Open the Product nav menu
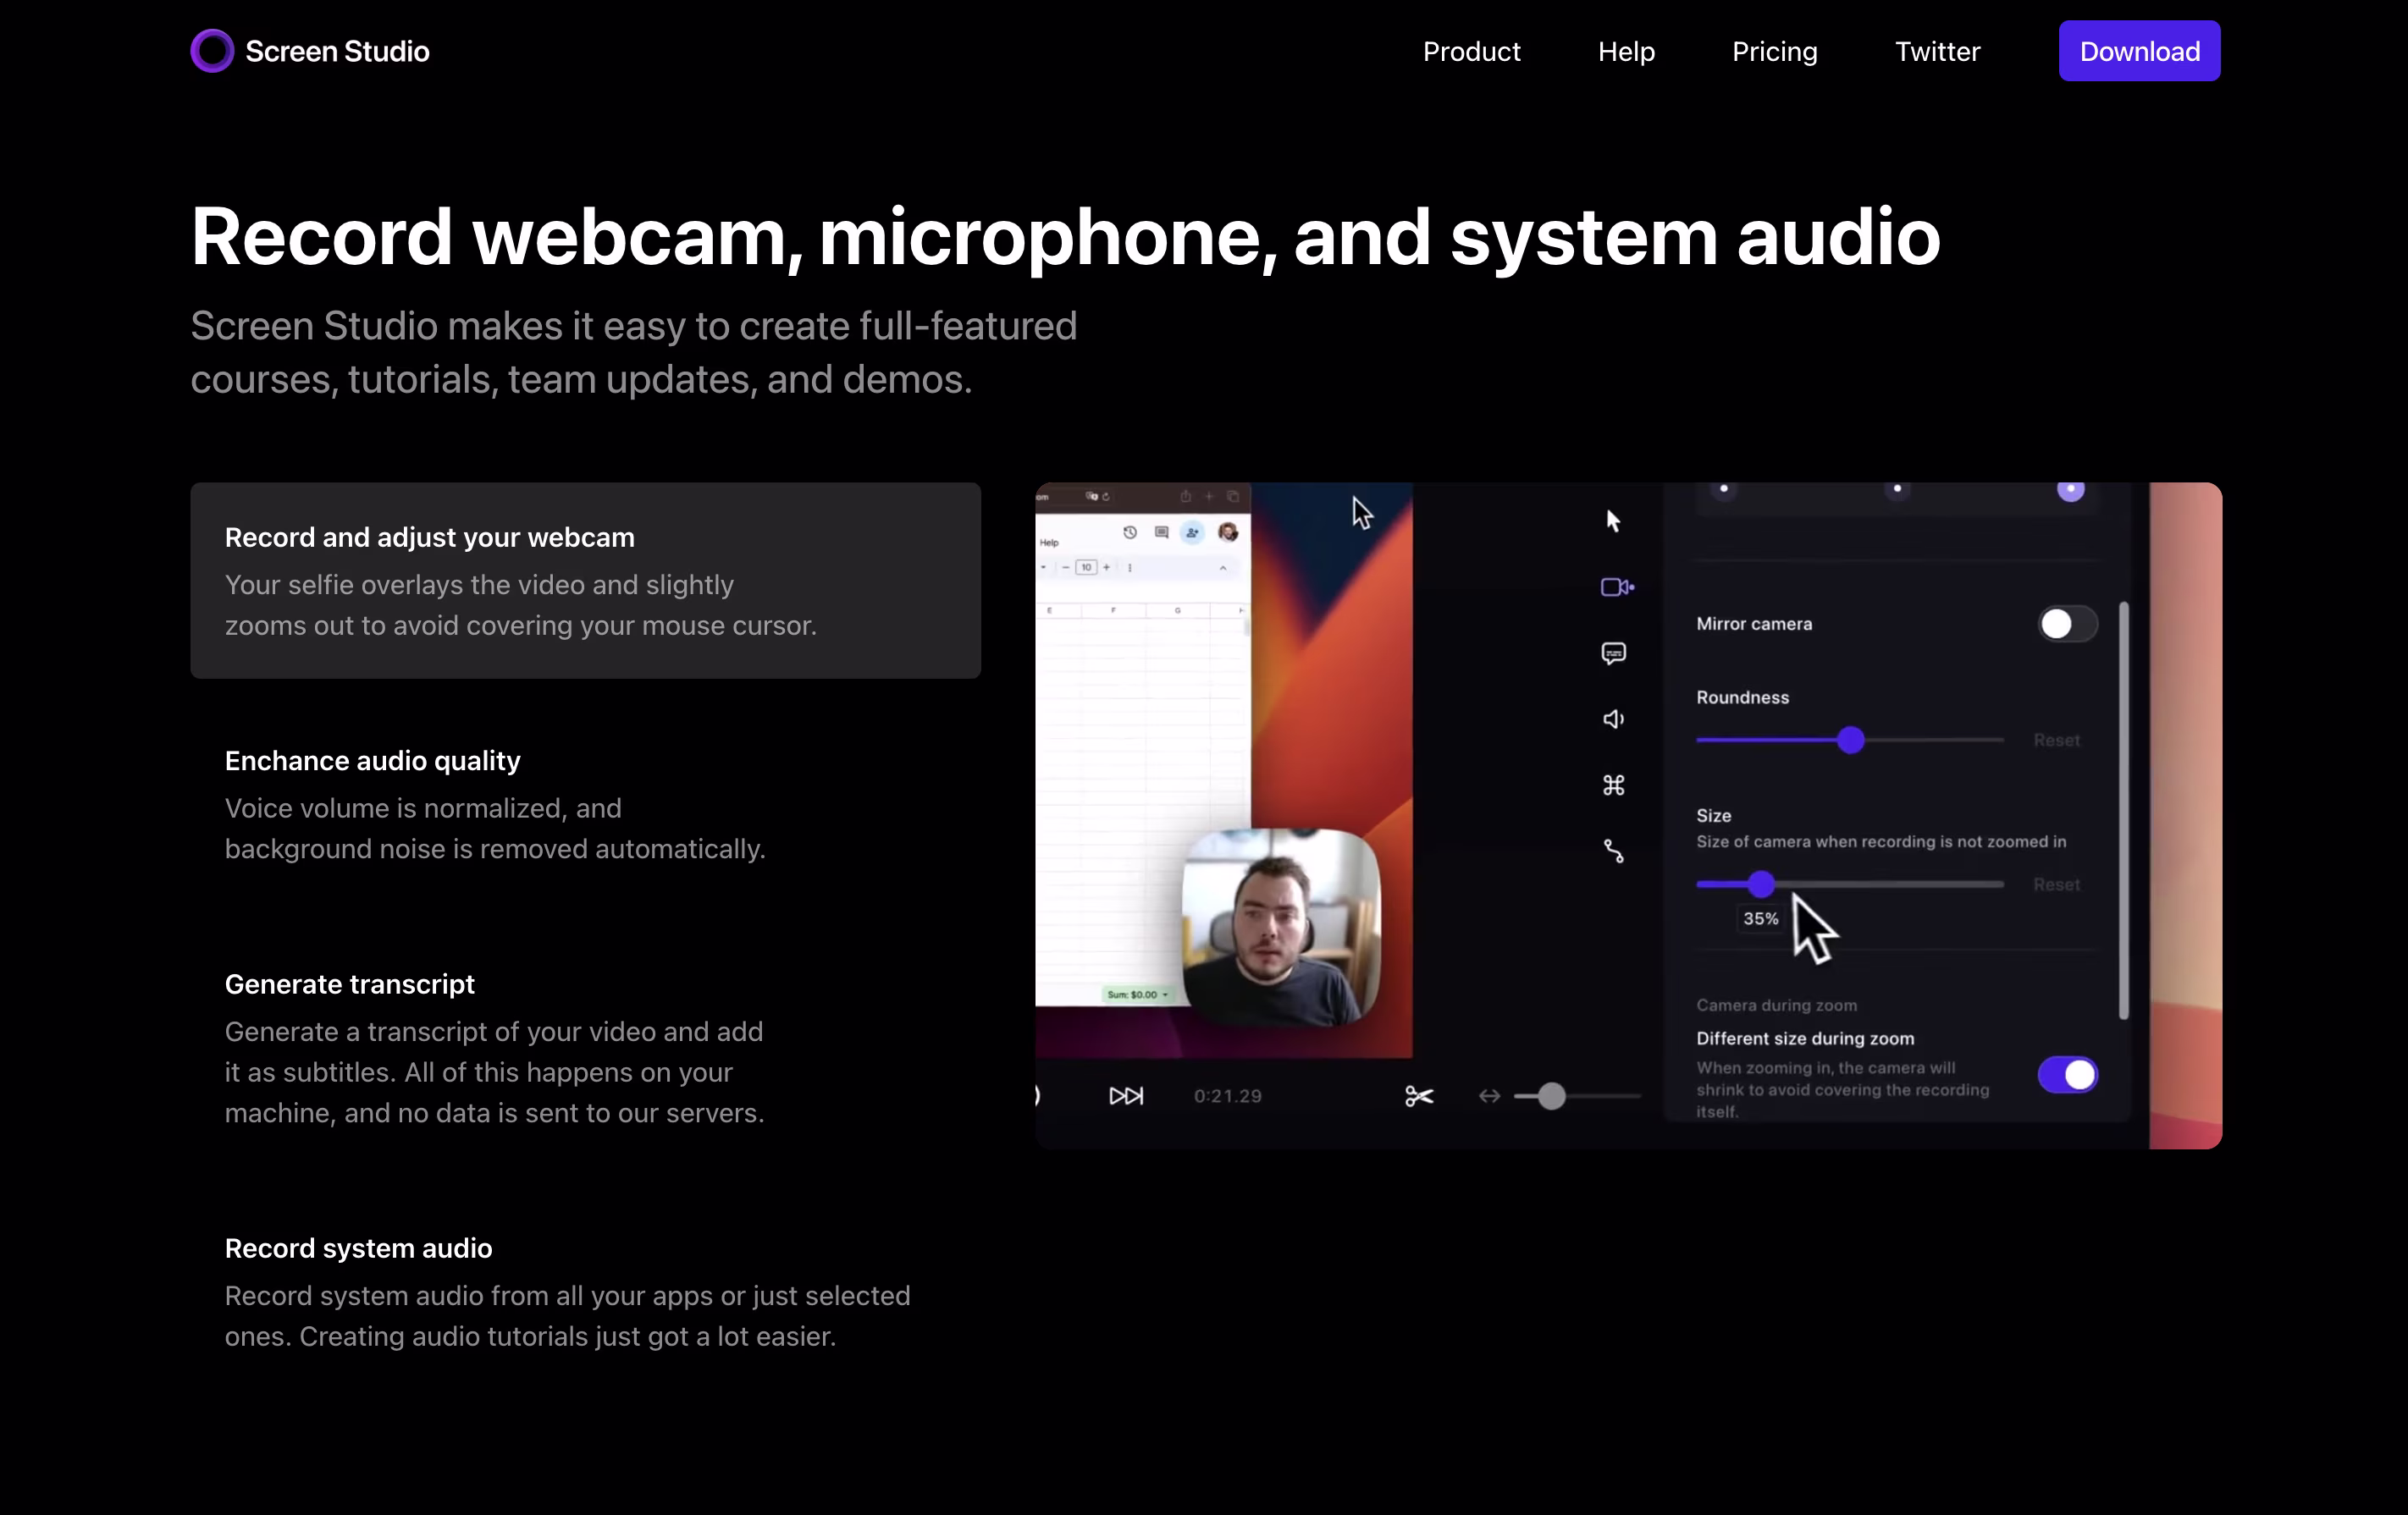Viewport: 2408px width, 1515px height. (x=1471, y=51)
